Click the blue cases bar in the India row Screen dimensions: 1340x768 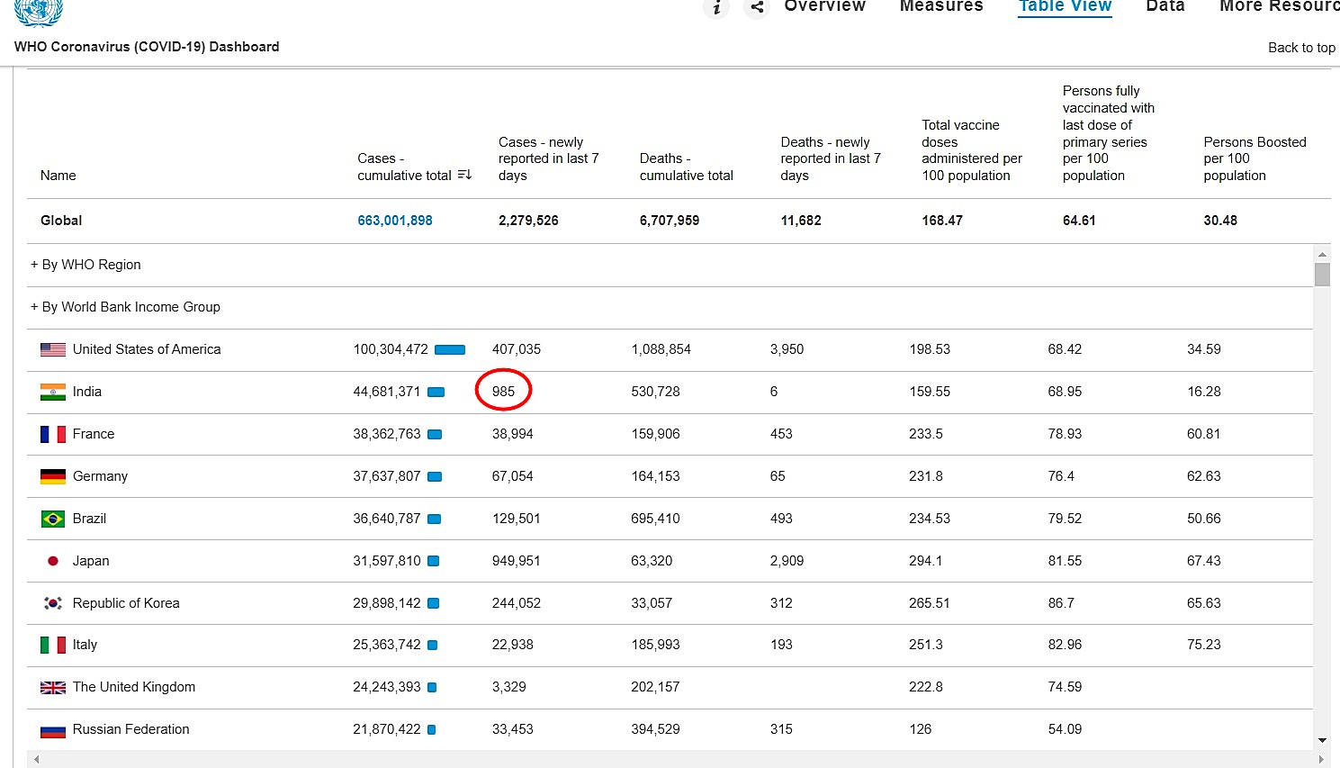pyautogui.click(x=436, y=392)
